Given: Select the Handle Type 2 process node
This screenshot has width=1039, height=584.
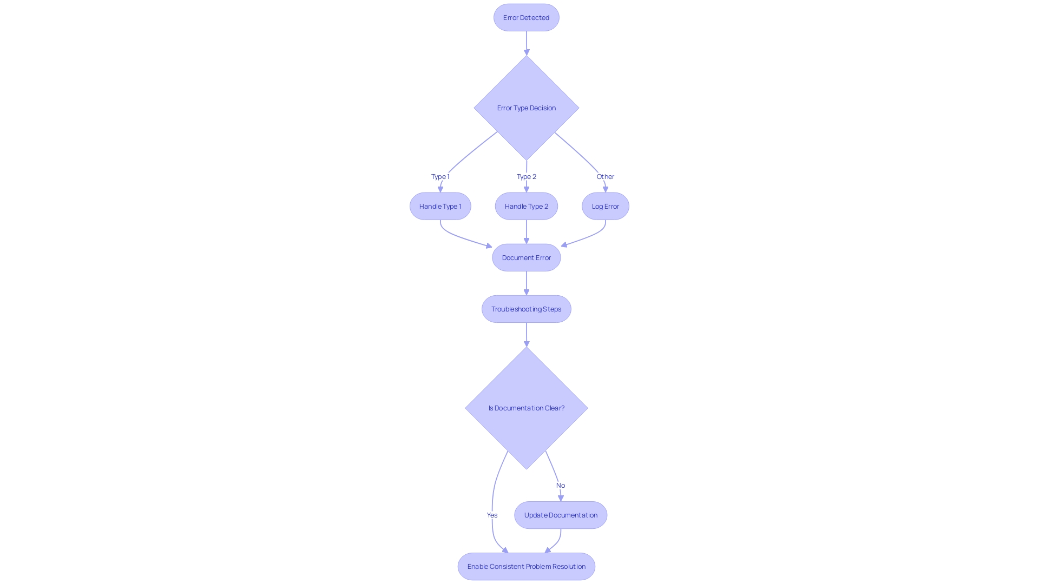Looking at the screenshot, I should point(526,206).
